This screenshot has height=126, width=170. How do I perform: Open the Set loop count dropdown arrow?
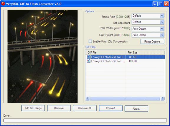click(x=162, y=22)
